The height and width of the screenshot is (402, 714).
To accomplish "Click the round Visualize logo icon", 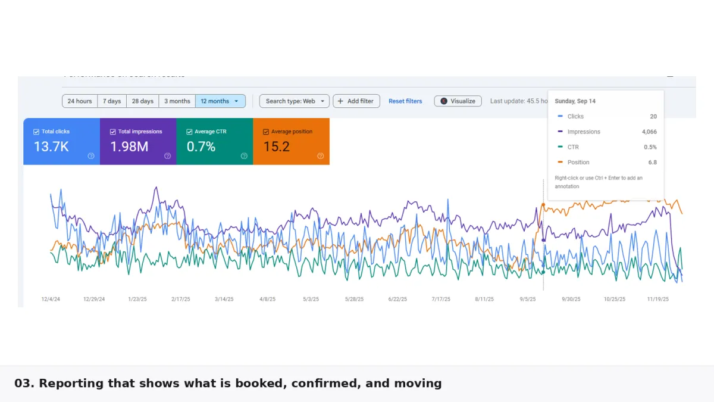I will pos(444,101).
